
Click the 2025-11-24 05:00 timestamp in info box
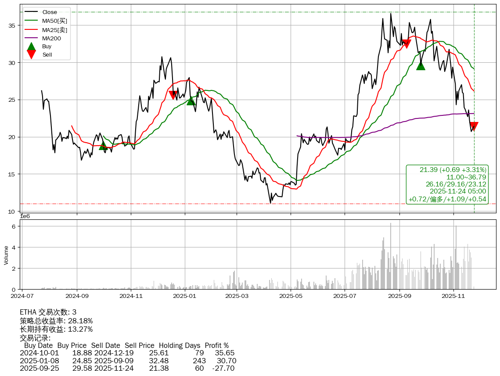457,191
